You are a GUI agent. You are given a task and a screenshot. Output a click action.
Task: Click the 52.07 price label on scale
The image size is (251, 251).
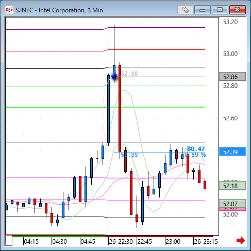click(232, 204)
